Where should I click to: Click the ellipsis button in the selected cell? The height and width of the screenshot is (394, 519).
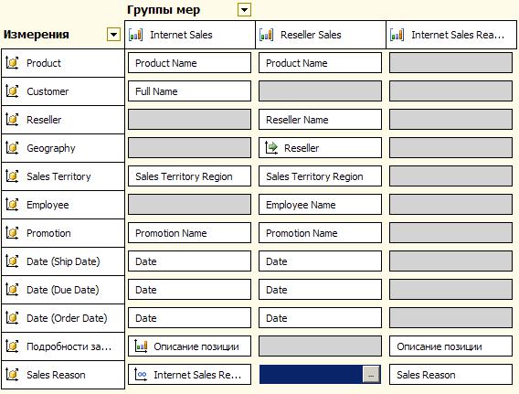[371, 375]
